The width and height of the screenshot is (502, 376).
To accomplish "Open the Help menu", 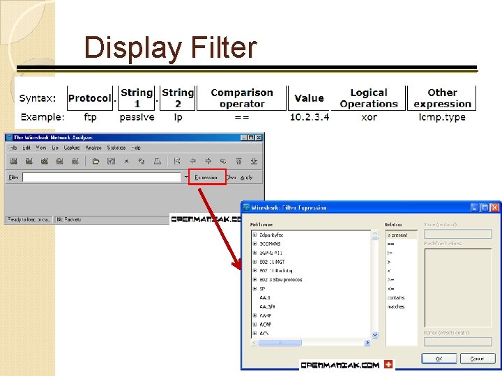I will coord(136,148).
